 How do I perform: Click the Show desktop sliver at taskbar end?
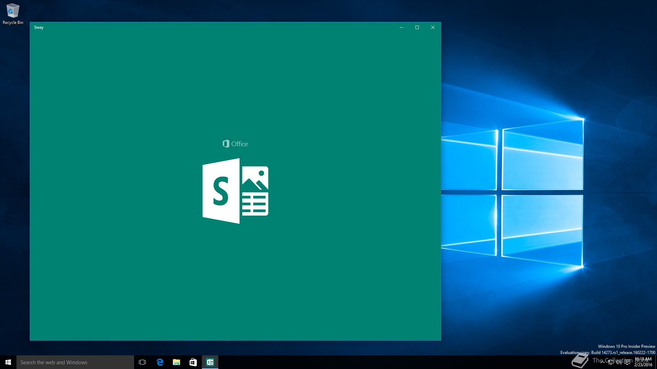(x=656, y=362)
